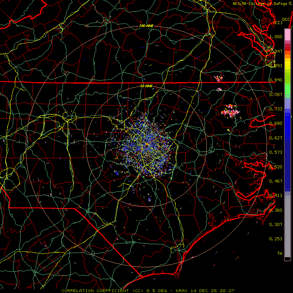Viewport: 293px width, 293px height.
Task: Select the 0.520 legend value
Action: [276, 167]
